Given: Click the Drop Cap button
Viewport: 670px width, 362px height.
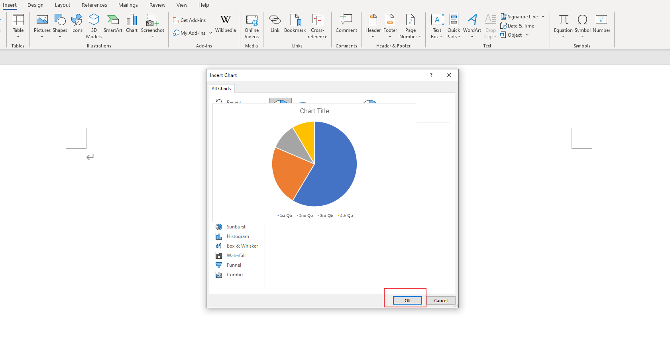Looking at the screenshot, I should point(491,26).
